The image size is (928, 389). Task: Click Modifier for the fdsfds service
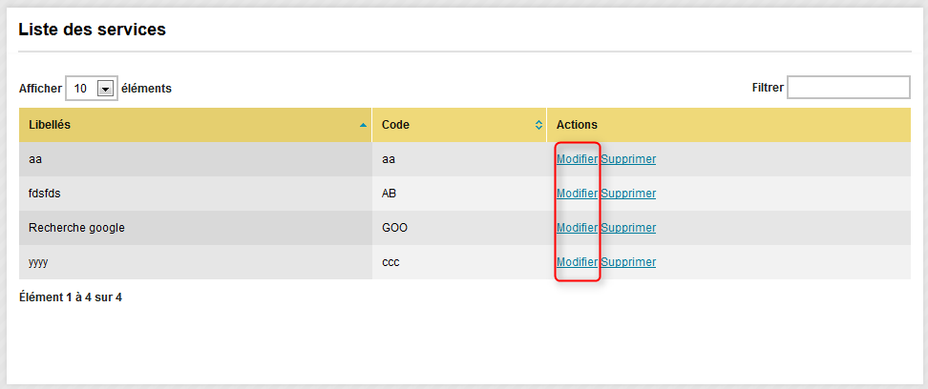point(577,194)
